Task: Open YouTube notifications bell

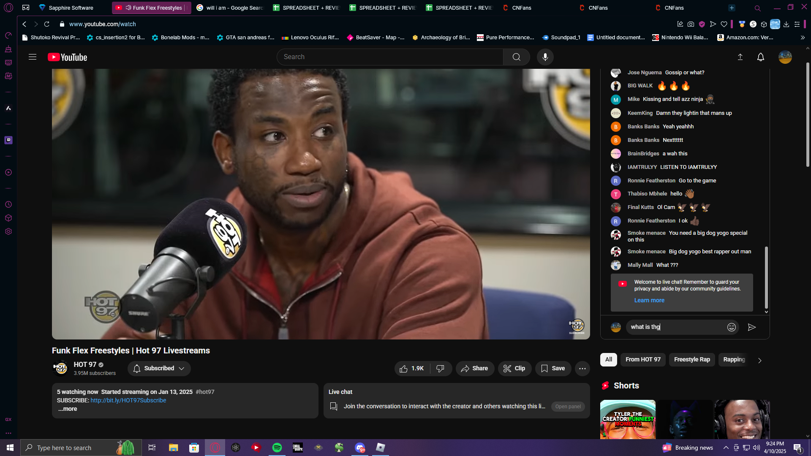Action: (x=760, y=57)
